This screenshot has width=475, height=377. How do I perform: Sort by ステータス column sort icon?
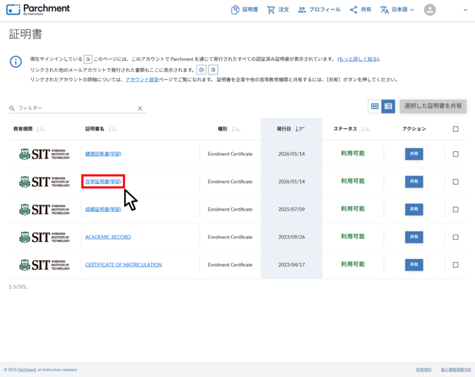click(x=366, y=129)
